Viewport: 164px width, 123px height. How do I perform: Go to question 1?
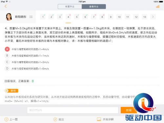point(43,17)
